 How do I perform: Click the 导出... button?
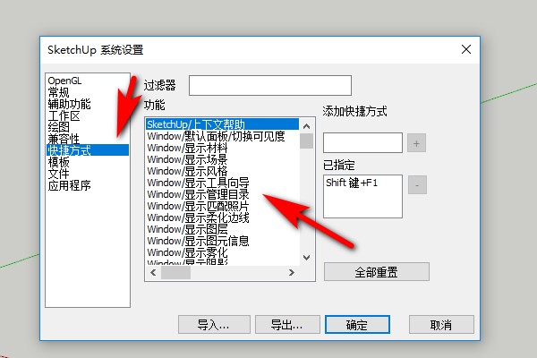pyautogui.click(x=287, y=324)
